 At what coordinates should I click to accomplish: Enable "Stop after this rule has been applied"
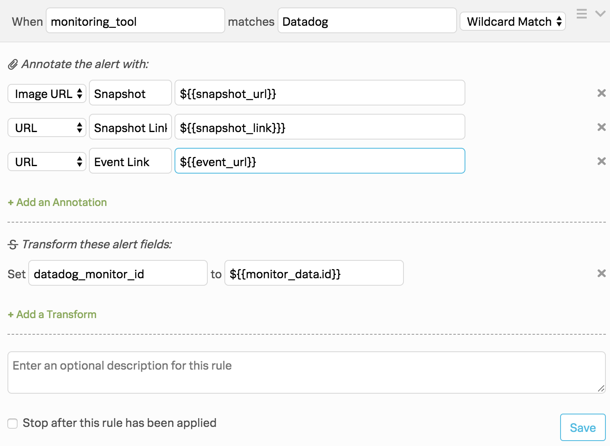tap(12, 423)
